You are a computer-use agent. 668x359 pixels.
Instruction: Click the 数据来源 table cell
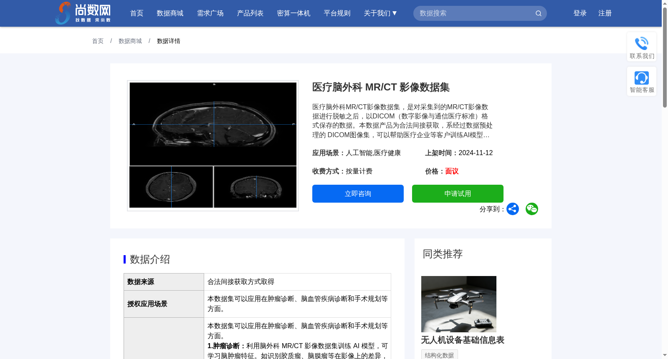pos(164,282)
